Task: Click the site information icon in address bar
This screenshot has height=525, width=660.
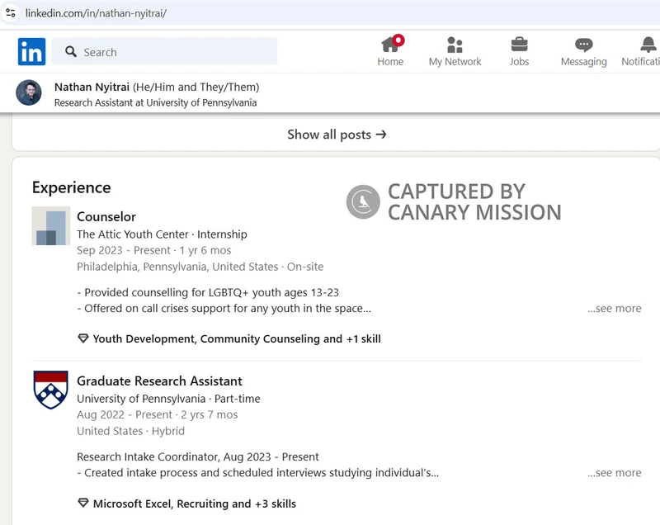Action: [11, 13]
